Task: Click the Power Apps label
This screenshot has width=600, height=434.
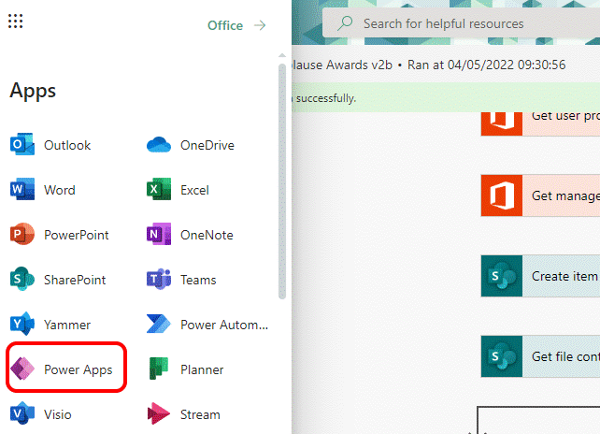Action: coord(79,369)
